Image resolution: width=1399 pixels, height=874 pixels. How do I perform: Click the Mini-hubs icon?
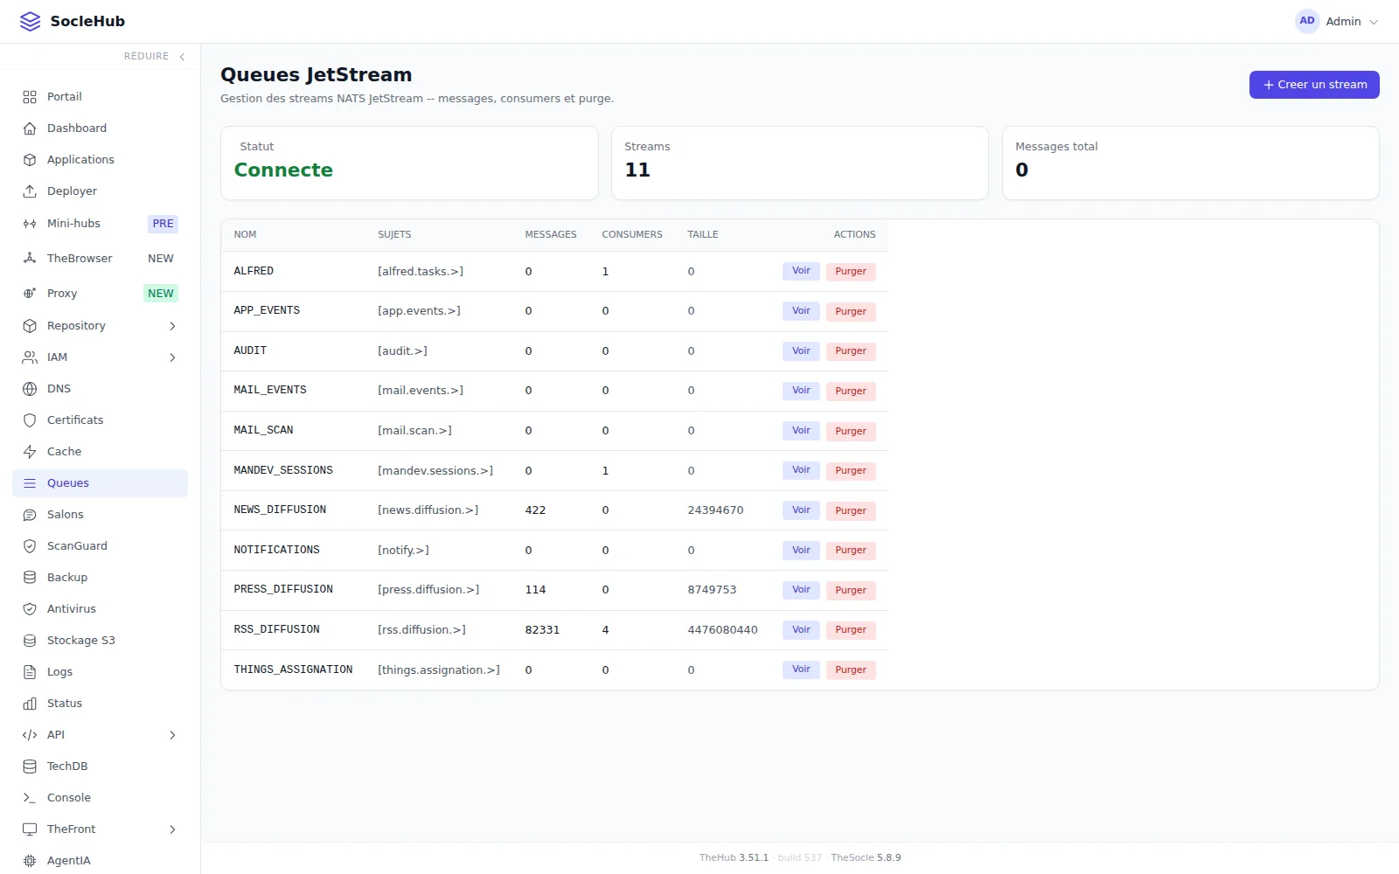coord(30,224)
